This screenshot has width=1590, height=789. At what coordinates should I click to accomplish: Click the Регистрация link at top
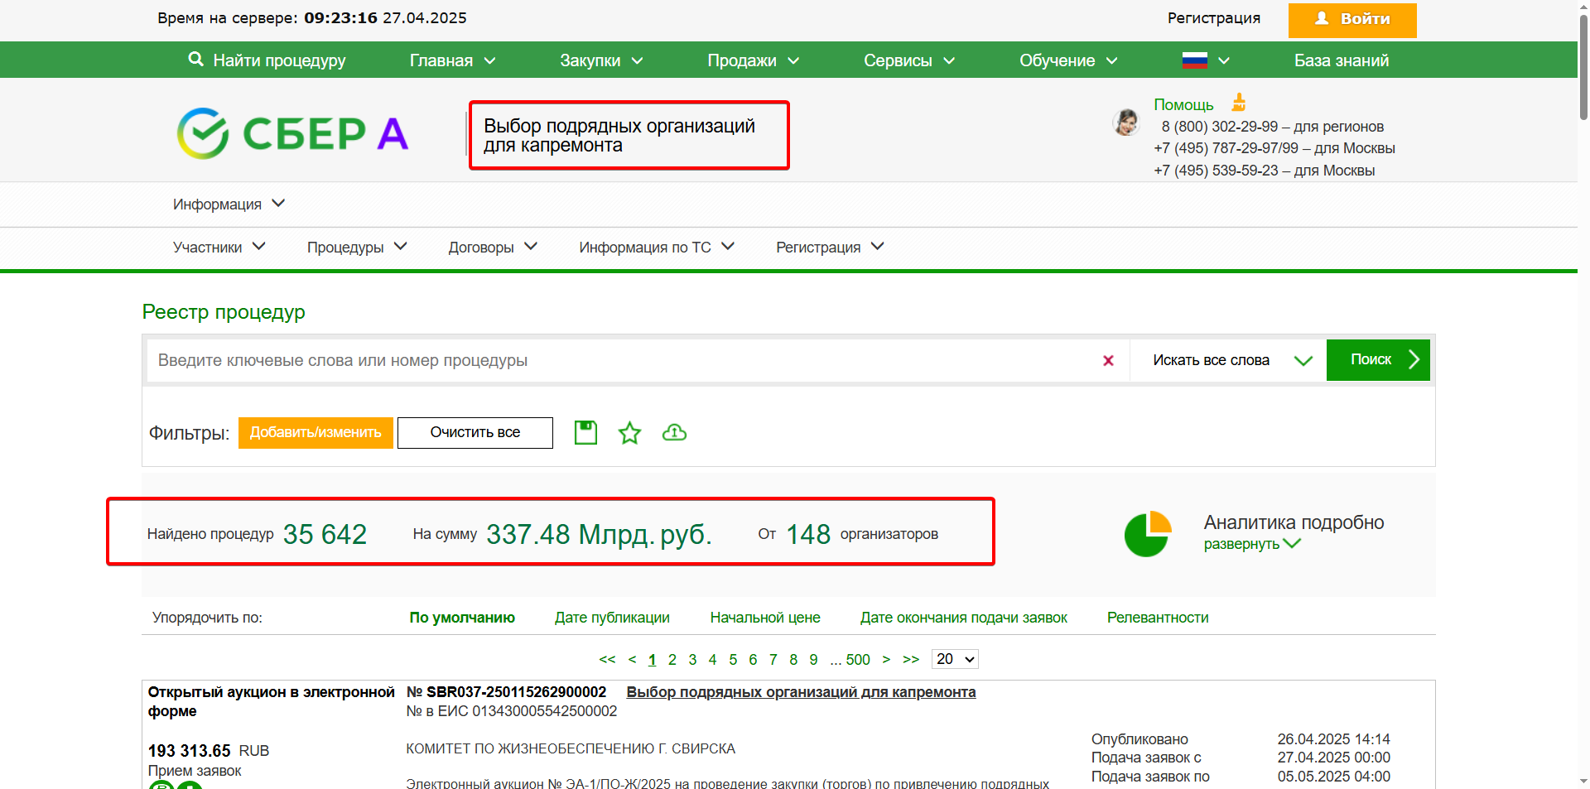(1213, 18)
